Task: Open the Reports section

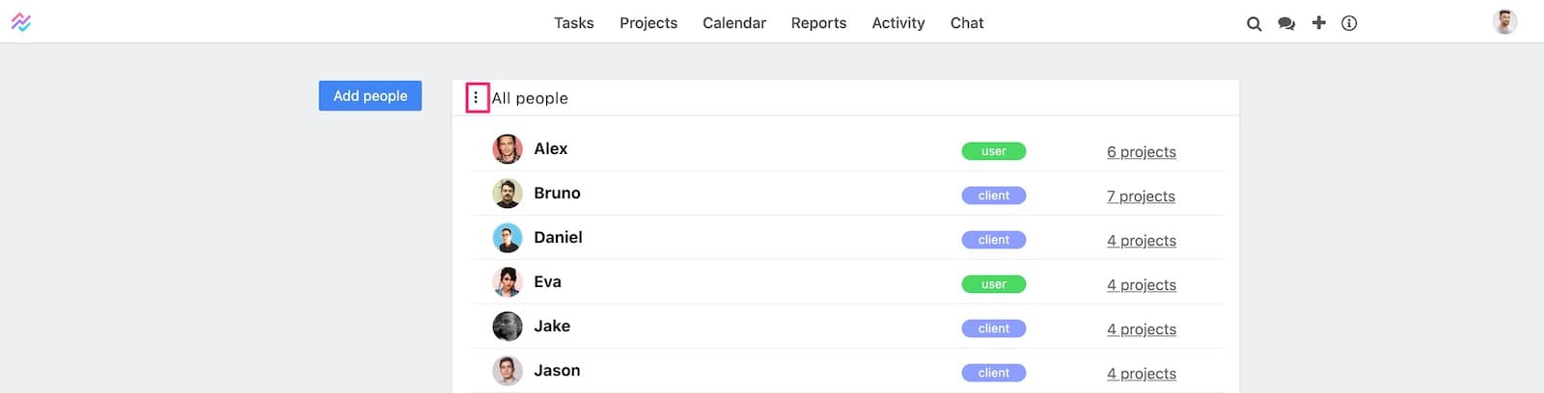Action: coord(818,23)
